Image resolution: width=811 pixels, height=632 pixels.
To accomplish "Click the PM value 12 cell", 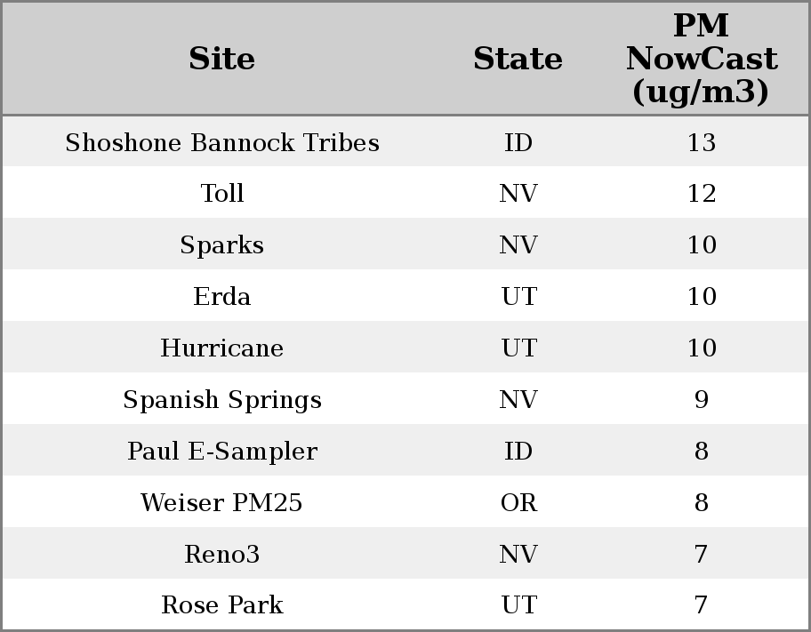I will pyautogui.click(x=701, y=194).
